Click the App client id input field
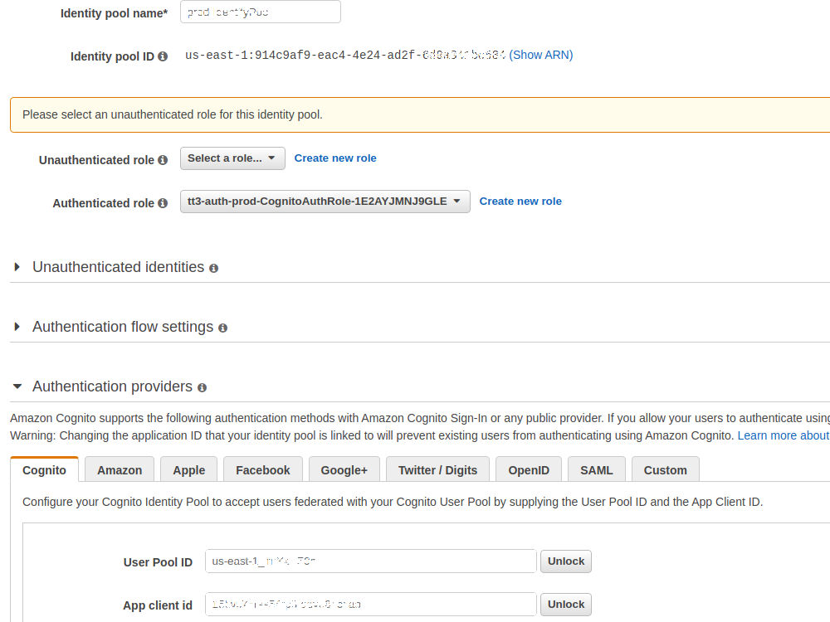The height and width of the screenshot is (622, 830). pyautogui.click(x=370, y=605)
